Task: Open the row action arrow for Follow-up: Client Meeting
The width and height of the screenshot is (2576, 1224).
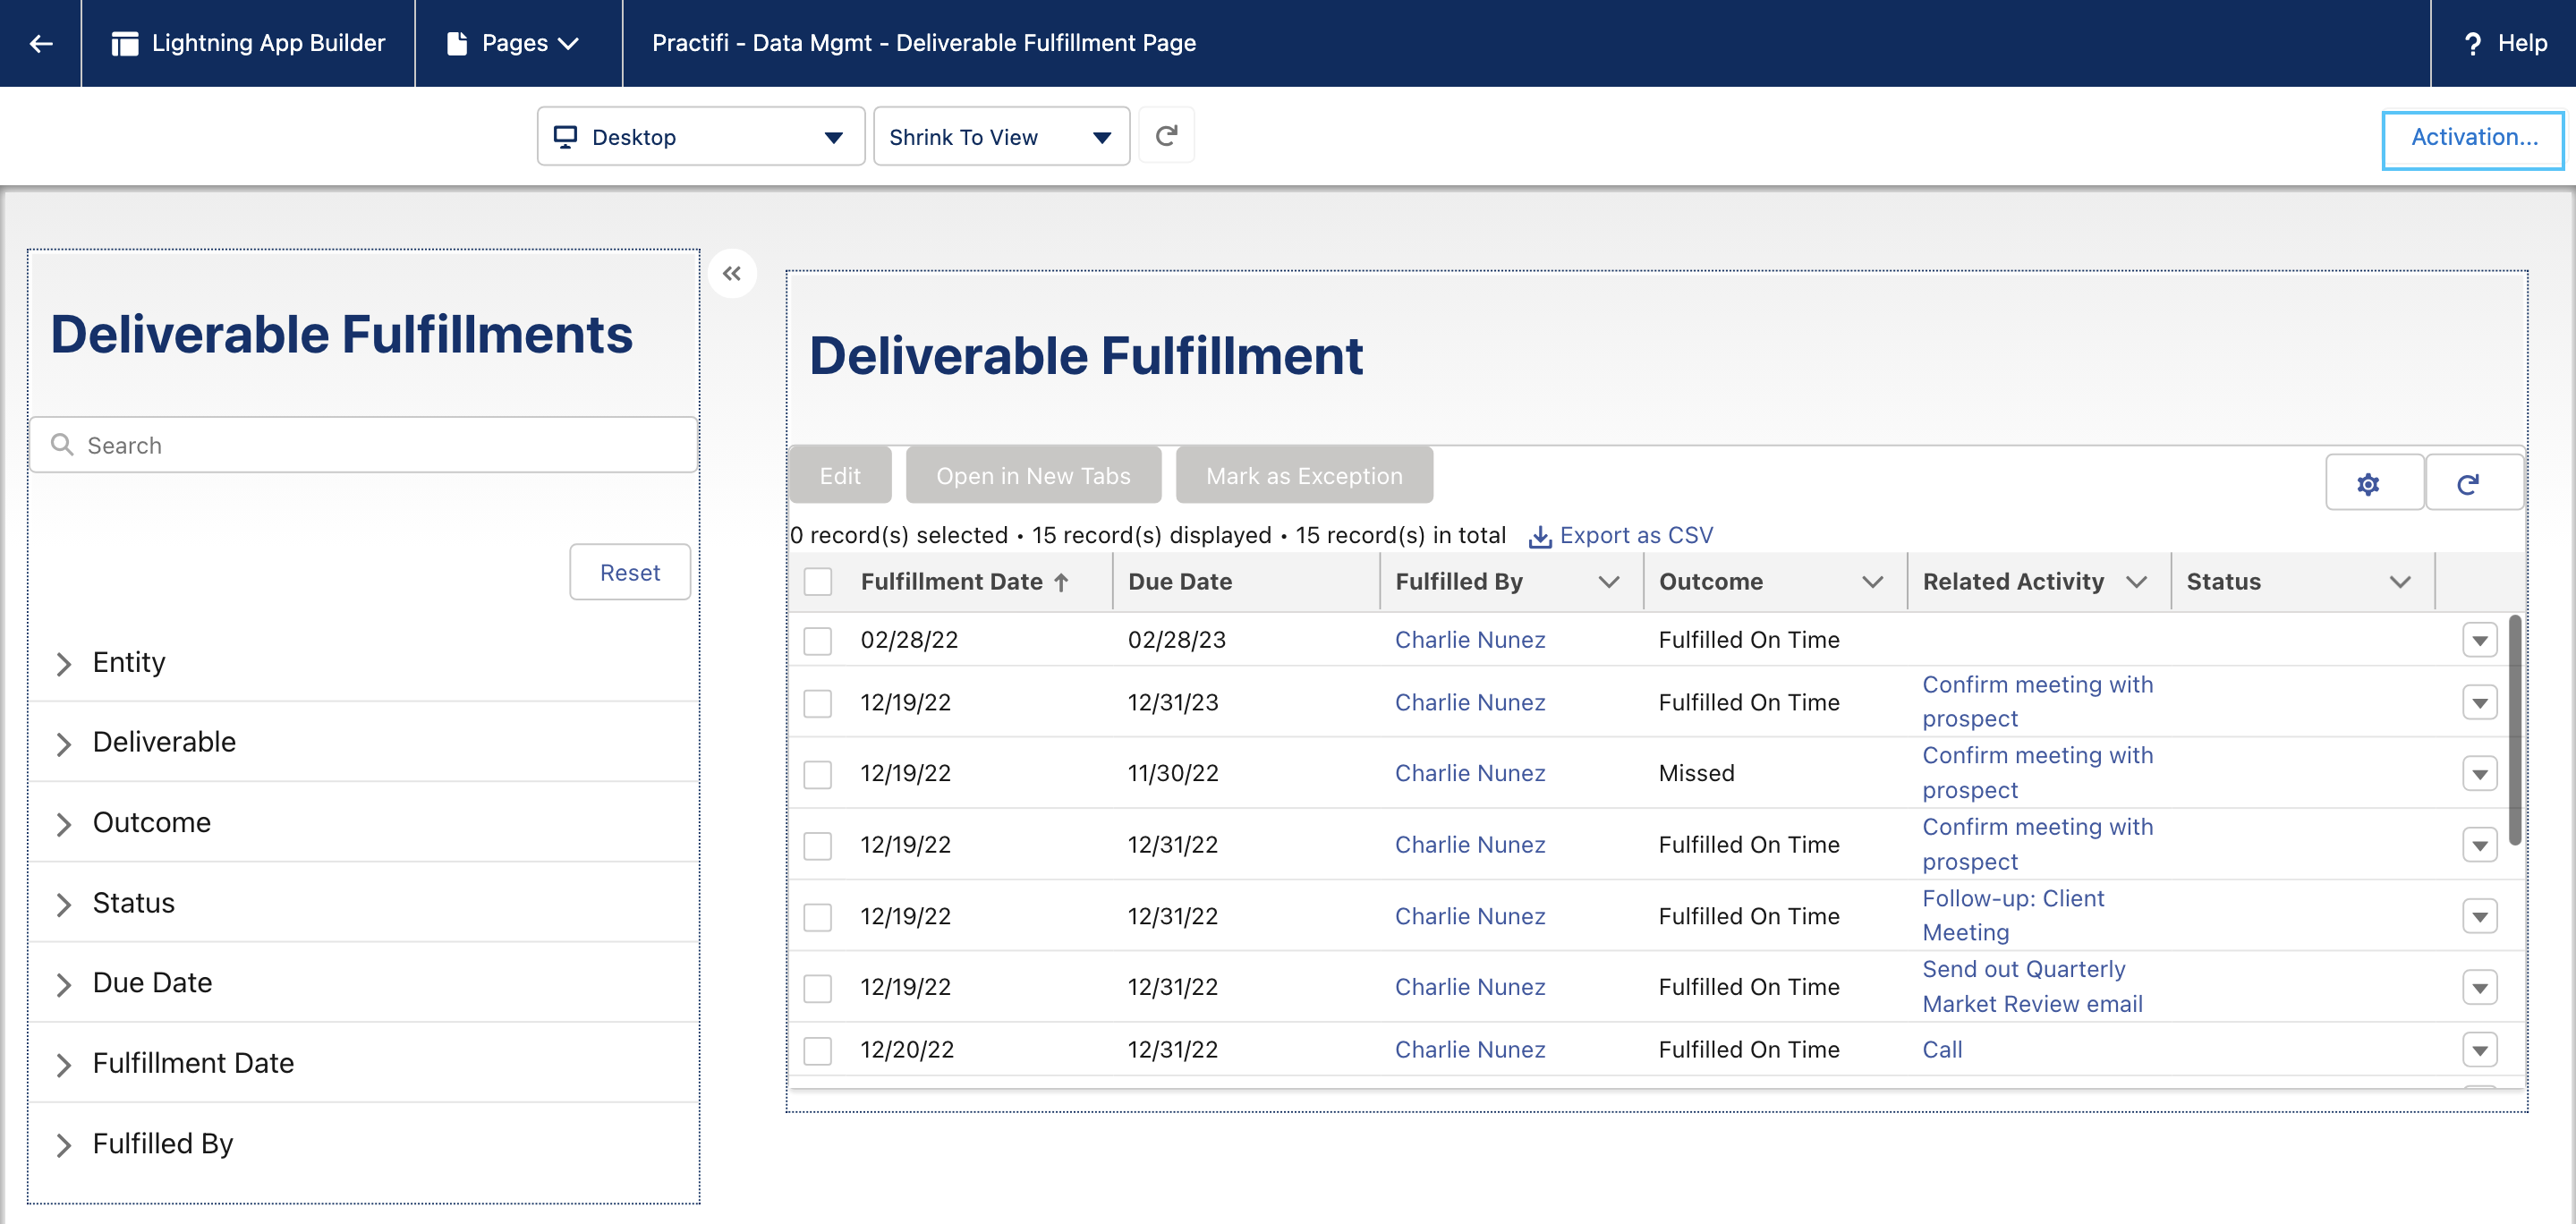Action: (x=2480, y=917)
